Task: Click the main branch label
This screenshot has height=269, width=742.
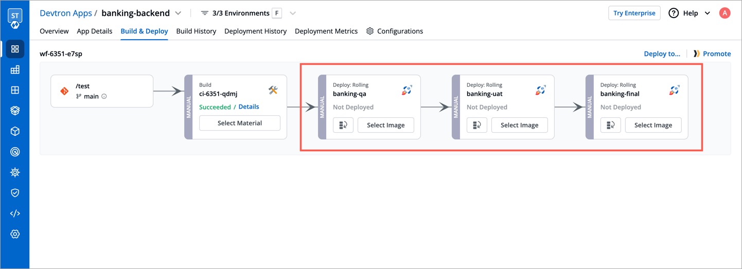Action: [91, 96]
